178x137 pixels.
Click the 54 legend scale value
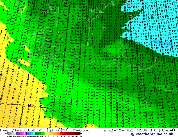click(81, 136)
